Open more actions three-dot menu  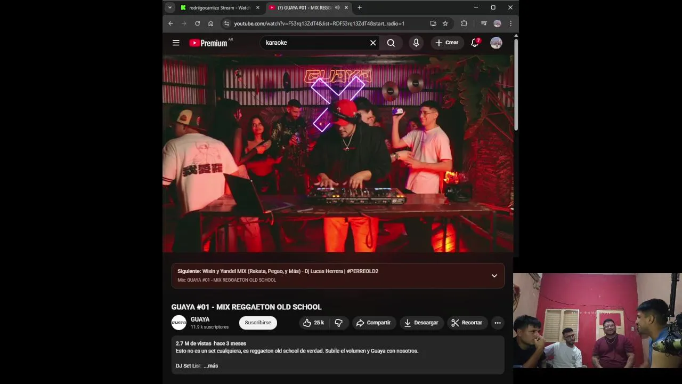pos(498,323)
